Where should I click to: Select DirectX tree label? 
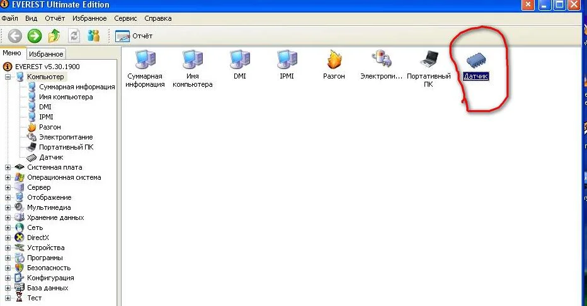point(38,238)
